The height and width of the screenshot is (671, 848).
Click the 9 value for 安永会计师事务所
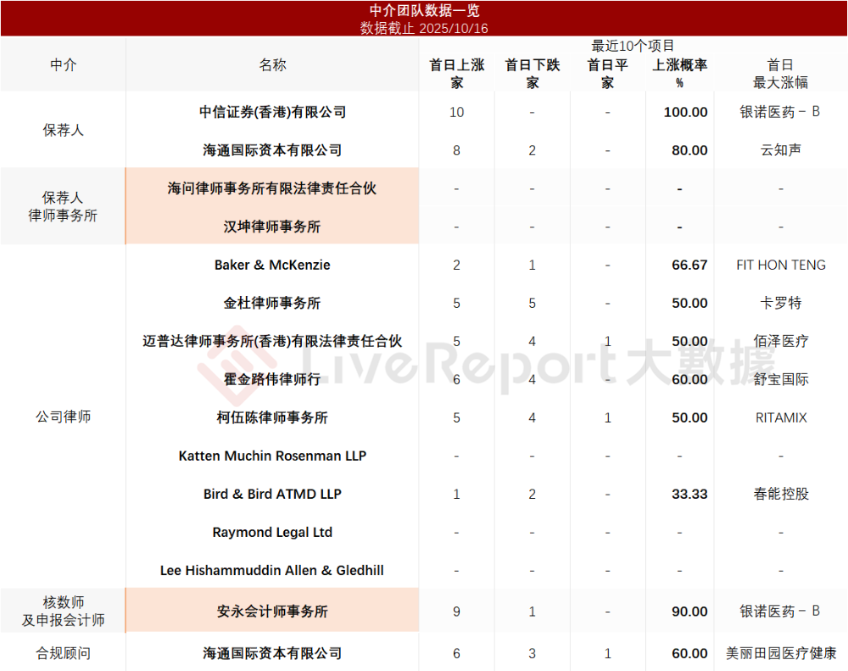click(456, 611)
